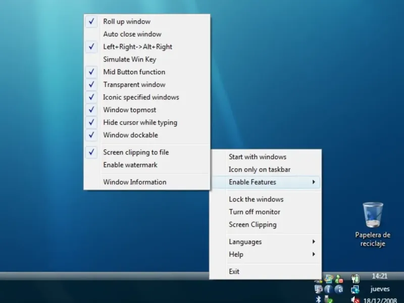Enable Auto close window feature
This screenshot has height=303, width=404.
tap(147, 34)
